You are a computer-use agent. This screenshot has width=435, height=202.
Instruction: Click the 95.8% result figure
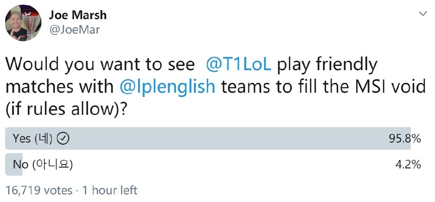tap(405, 139)
